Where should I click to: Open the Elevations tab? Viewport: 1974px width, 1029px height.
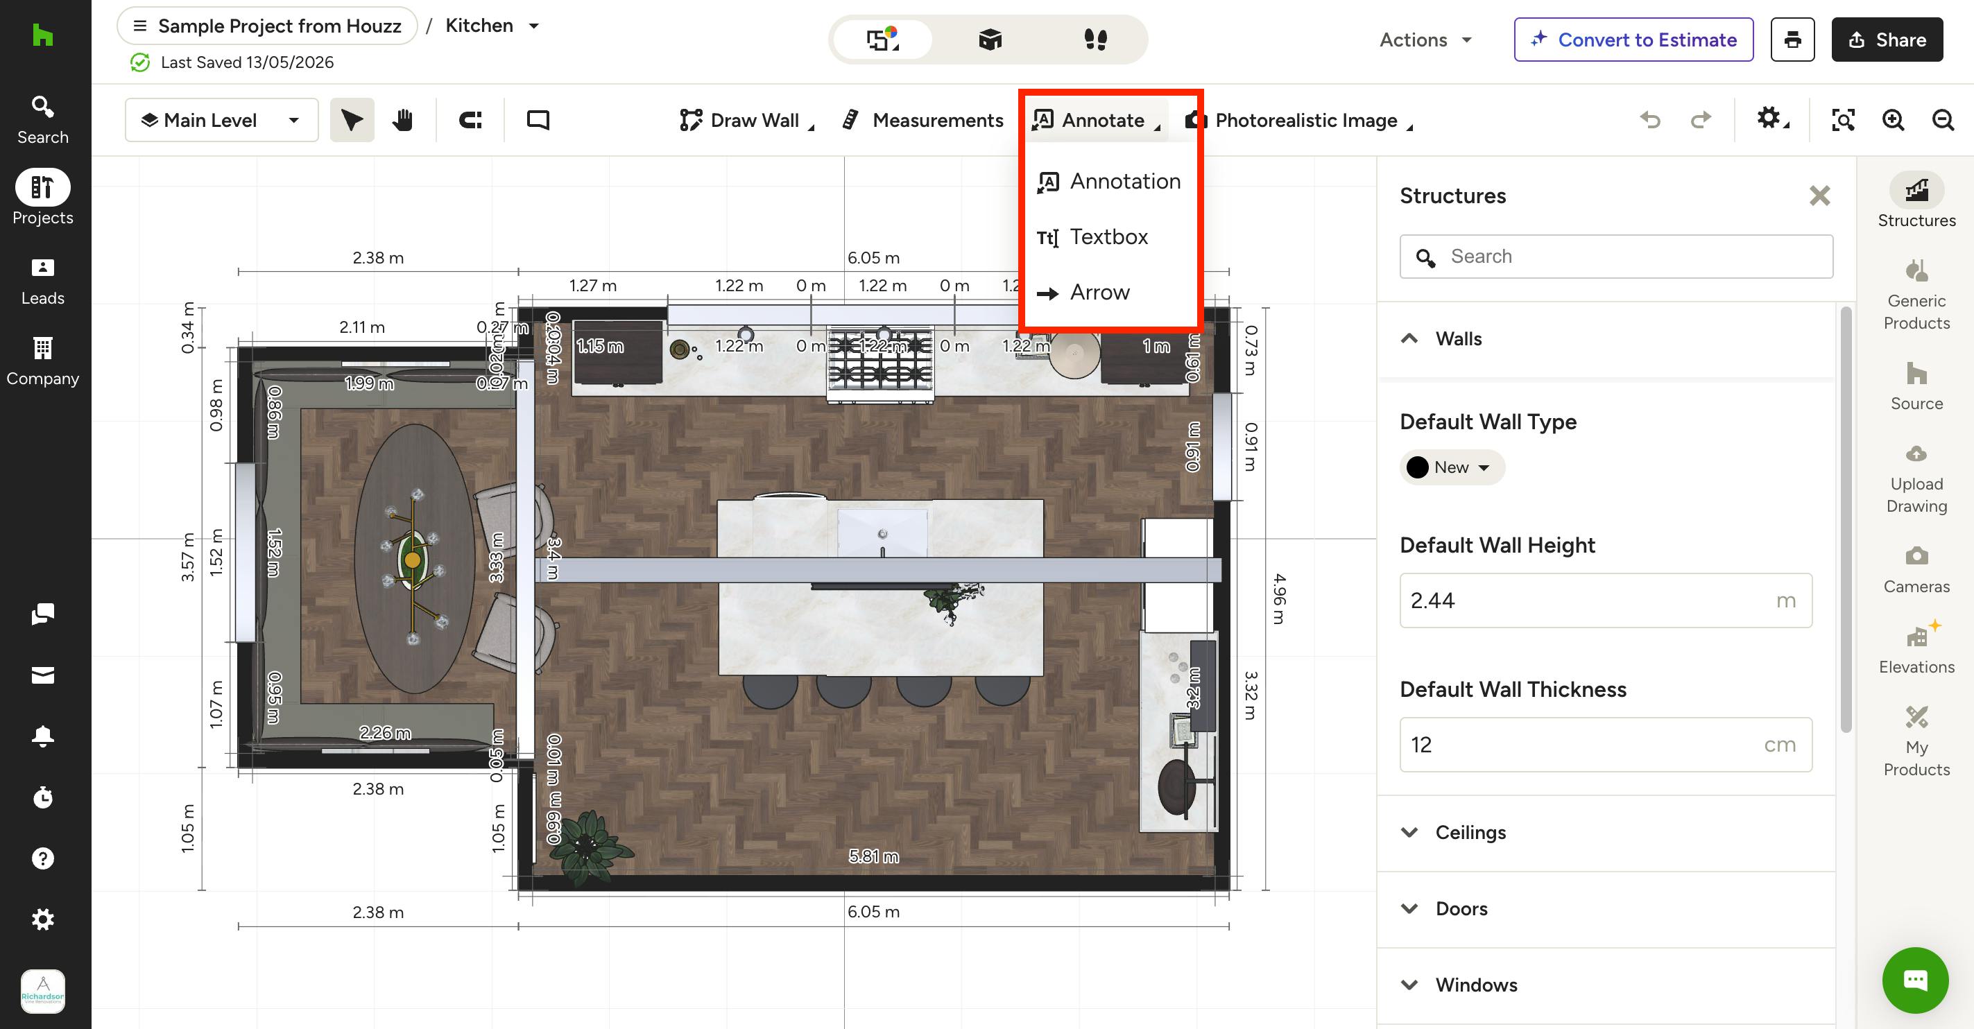tap(1916, 648)
